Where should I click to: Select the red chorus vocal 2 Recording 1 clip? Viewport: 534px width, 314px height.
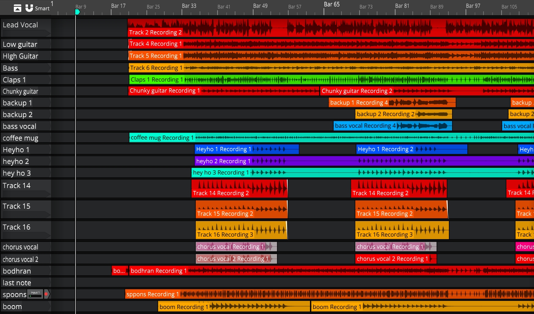(395, 259)
